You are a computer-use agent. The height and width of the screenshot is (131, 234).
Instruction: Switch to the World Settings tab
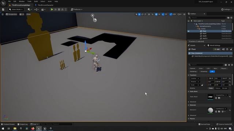[214, 45]
